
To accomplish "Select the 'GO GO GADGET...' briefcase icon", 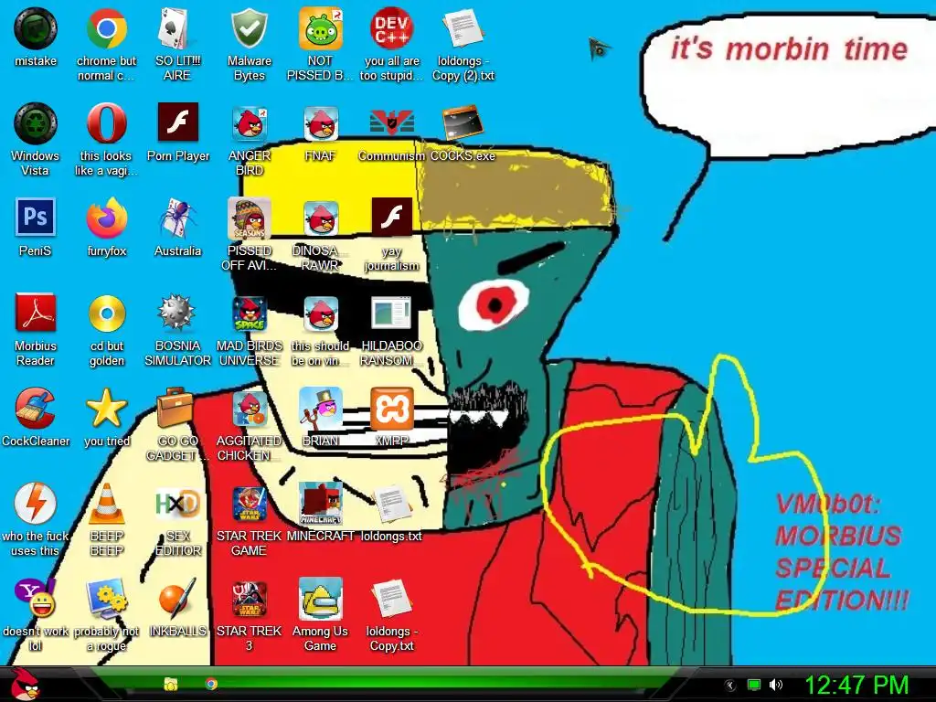I will (x=176, y=408).
